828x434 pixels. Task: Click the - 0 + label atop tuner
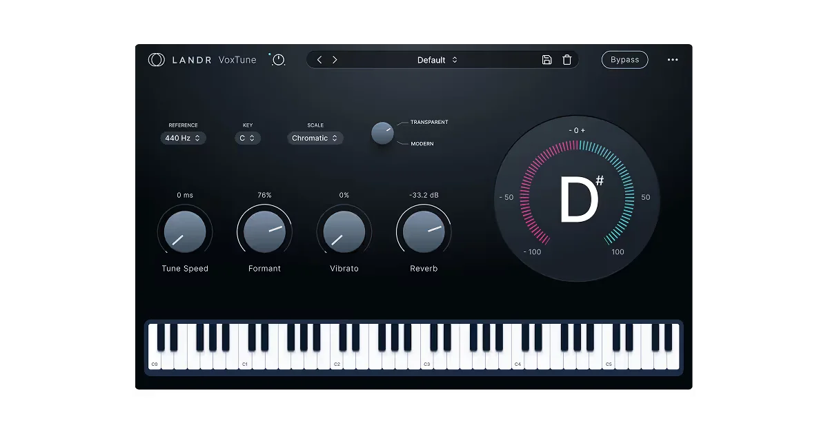coord(577,131)
